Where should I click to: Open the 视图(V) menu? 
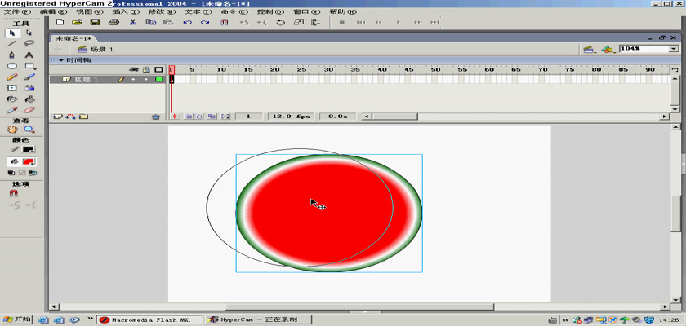pos(91,11)
